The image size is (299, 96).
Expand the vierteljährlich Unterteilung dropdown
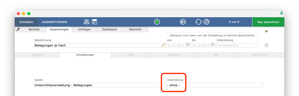[237, 45]
